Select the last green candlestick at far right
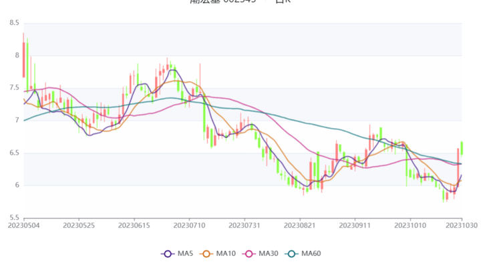The width and height of the screenshot is (481, 270). click(462, 148)
